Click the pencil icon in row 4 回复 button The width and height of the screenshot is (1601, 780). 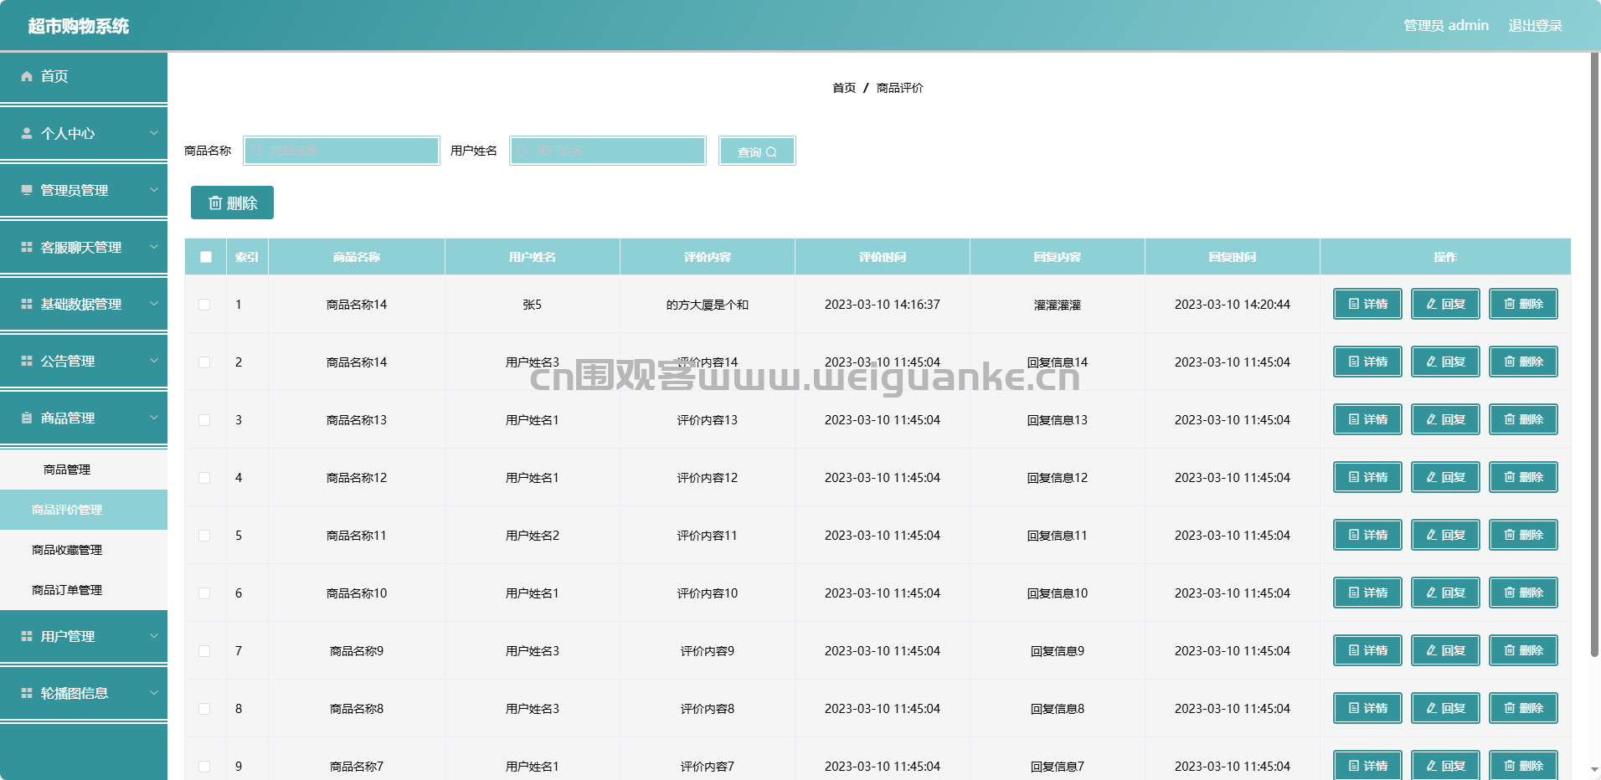[1432, 477]
